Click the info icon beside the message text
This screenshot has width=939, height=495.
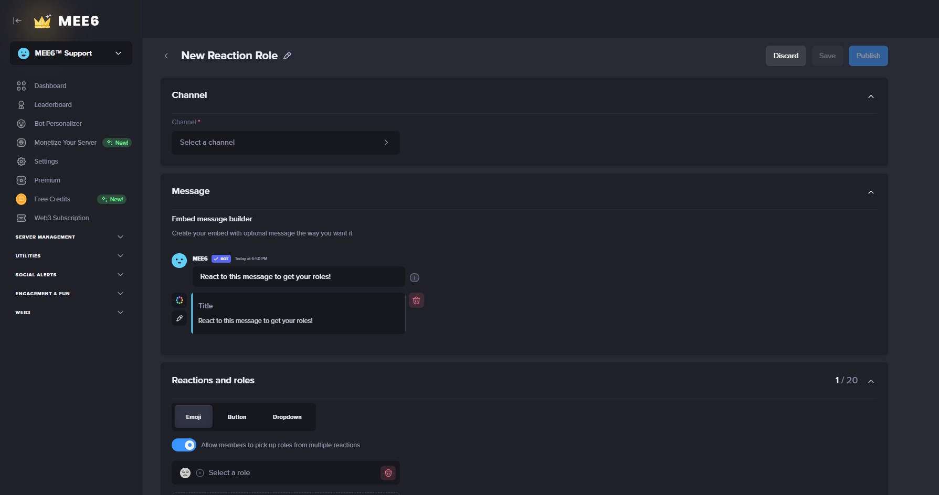point(414,277)
